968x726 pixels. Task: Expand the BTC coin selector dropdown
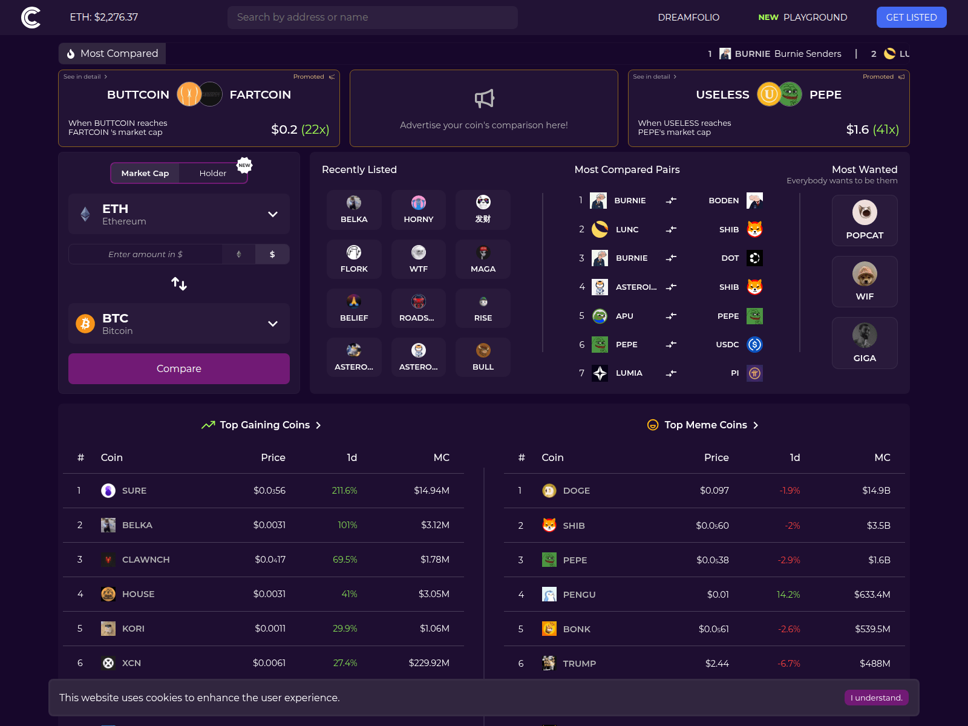tap(179, 324)
